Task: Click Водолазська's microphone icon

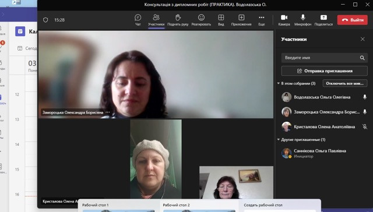Action: pos(365,97)
